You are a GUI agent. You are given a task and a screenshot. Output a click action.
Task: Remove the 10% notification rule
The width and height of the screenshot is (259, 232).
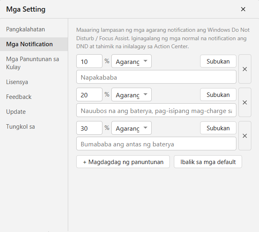[x=245, y=69]
